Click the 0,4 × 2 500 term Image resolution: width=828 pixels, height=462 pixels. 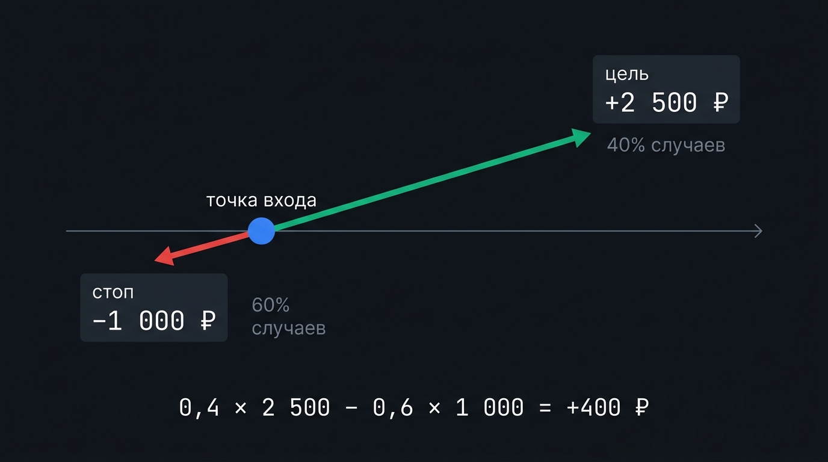(x=255, y=408)
